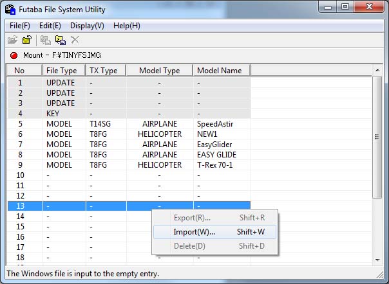
Task: Click the Futaba app icon in title bar
Action: coord(10,10)
